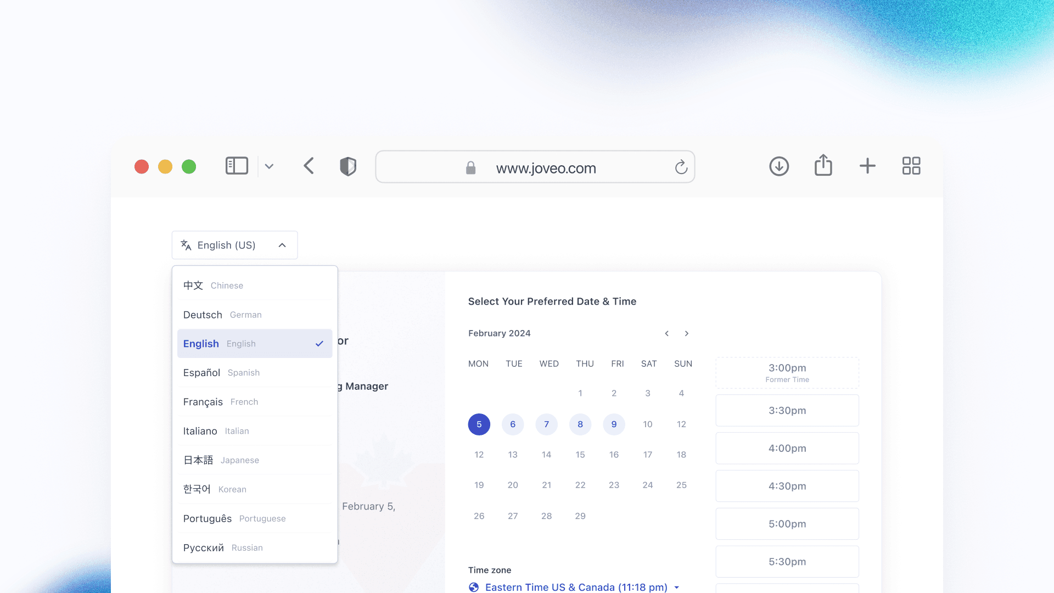Go to next month in the calendar
The width and height of the screenshot is (1054, 593).
pos(686,333)
